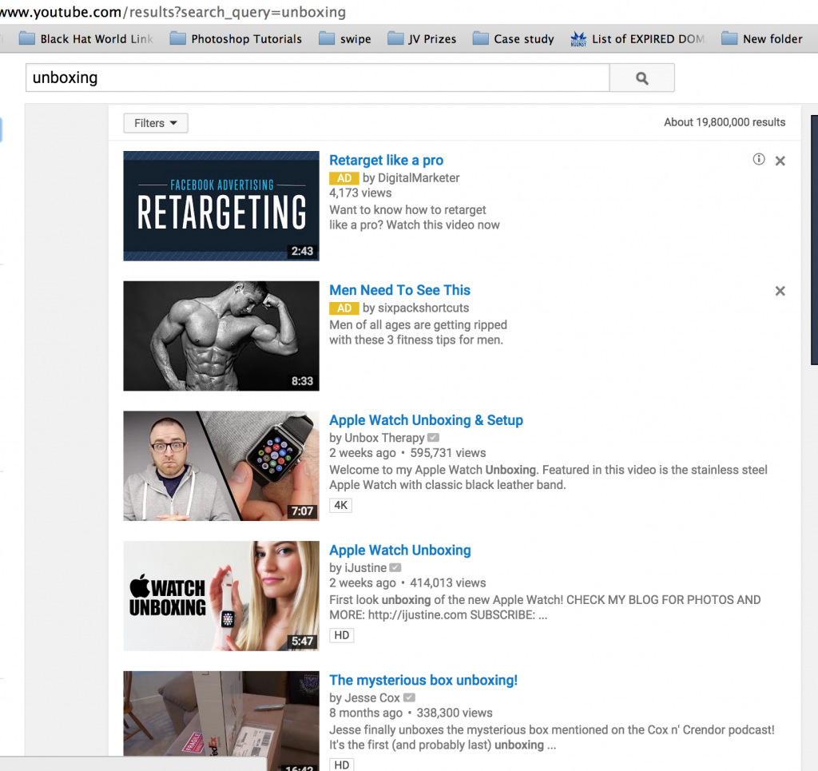
Task: Click verified badge next to Unbox Therapy
Action: click(x=434, y=438)
